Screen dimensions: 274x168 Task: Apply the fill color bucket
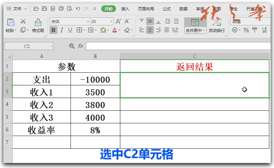103,30
